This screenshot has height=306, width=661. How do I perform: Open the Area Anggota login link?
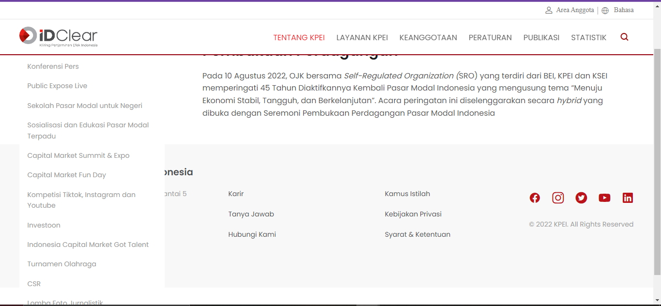[x=574, y=10]
